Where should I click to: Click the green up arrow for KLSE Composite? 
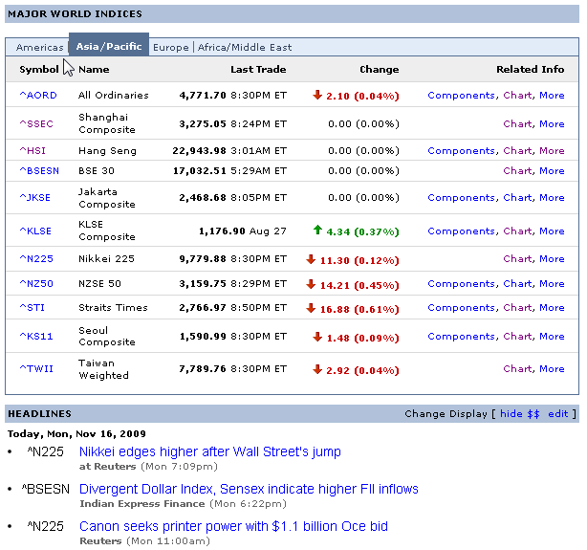[317, 230]
